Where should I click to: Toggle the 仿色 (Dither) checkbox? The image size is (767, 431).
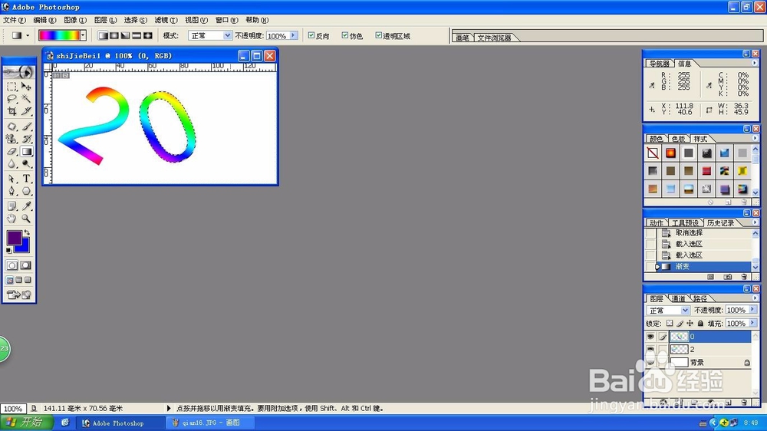[345, 35]
